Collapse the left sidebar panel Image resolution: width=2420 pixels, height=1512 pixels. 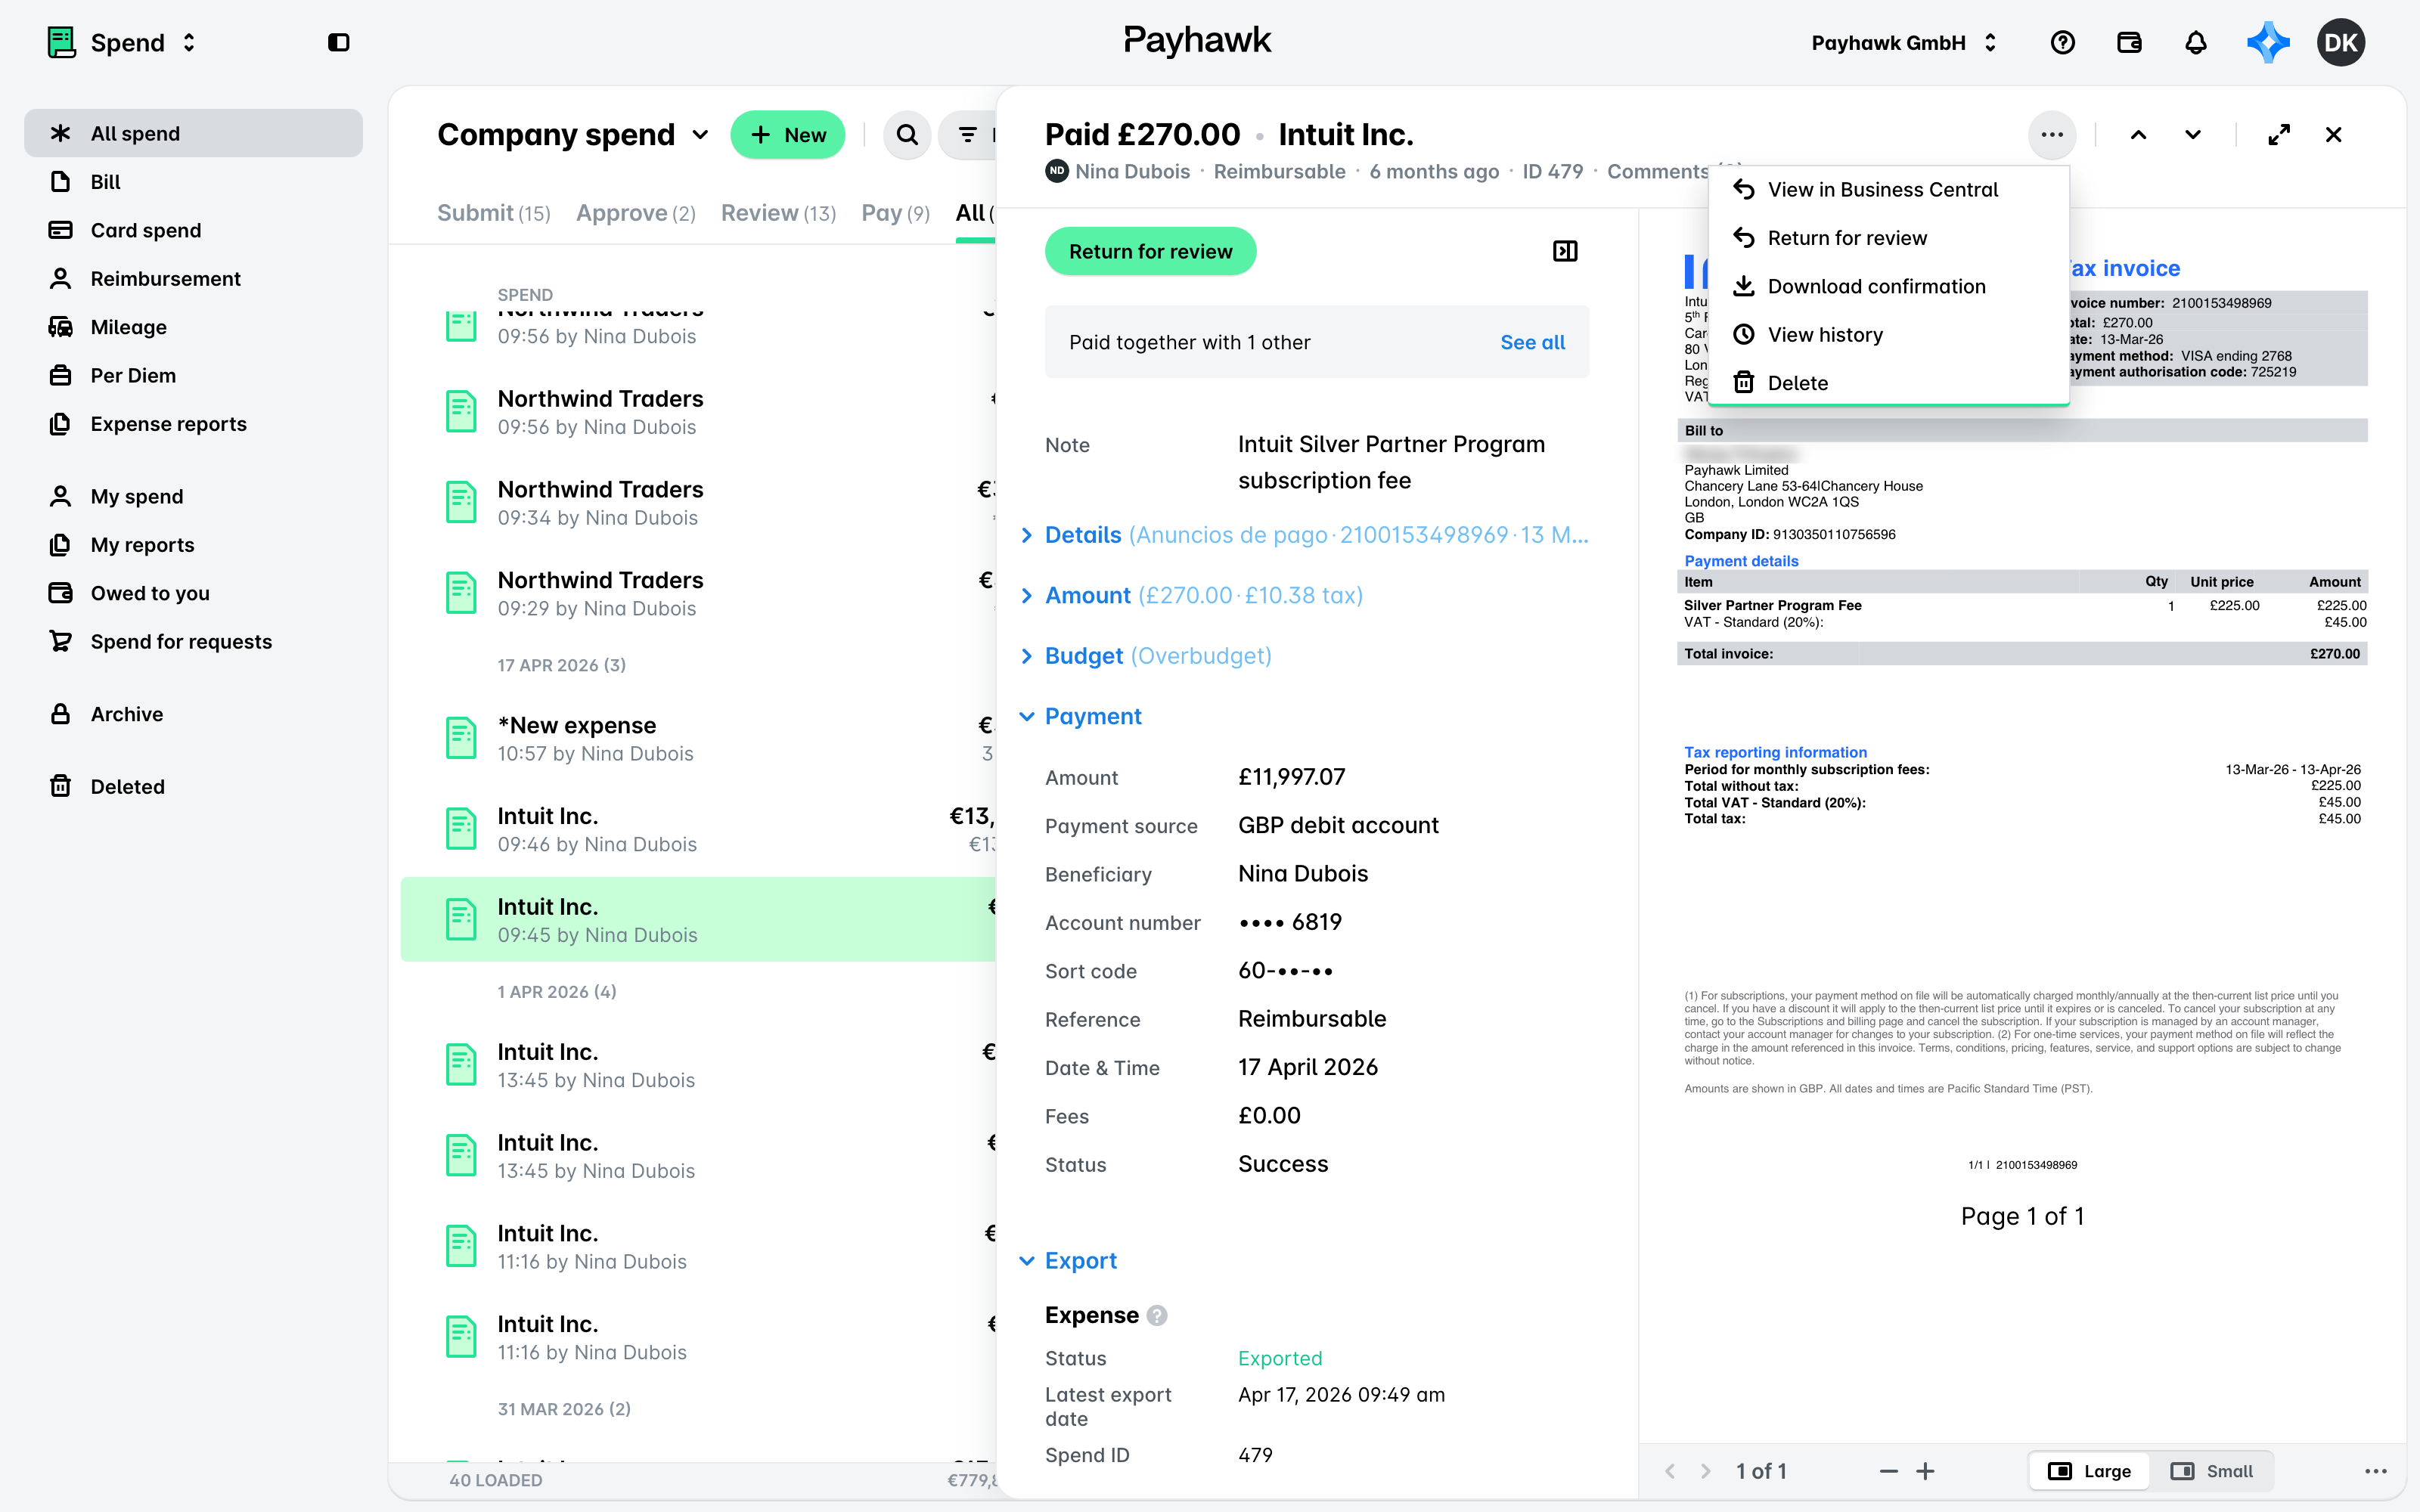[339, 43]
